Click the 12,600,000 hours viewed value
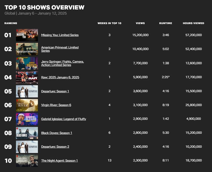 point(194,63)
